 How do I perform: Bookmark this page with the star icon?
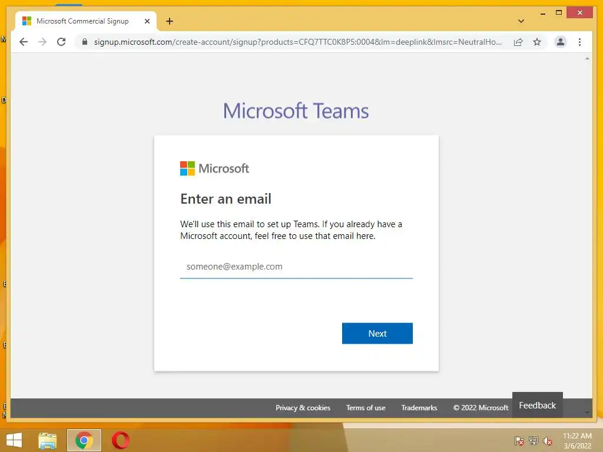(537, 42)
